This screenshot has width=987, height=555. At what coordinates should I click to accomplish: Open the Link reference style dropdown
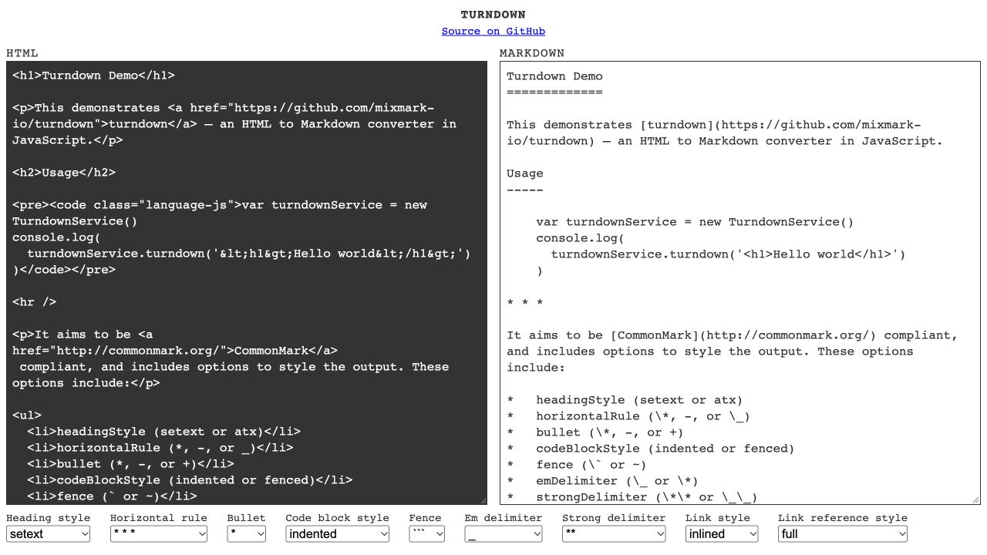(x=843, y=533)
